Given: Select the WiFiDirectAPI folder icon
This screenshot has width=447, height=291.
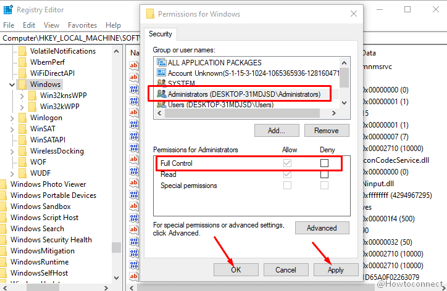Looking at the screenshot, I should click(x=22, y=73).
